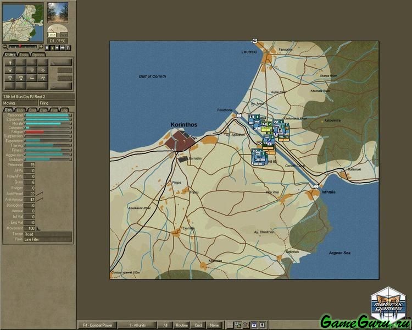Click third icon right of grid toggle
The height and width of the screenshot is (330, 412).
click(x=246, y=325)
